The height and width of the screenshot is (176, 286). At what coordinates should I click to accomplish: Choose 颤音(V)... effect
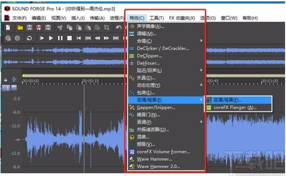[x=166, y=144]
